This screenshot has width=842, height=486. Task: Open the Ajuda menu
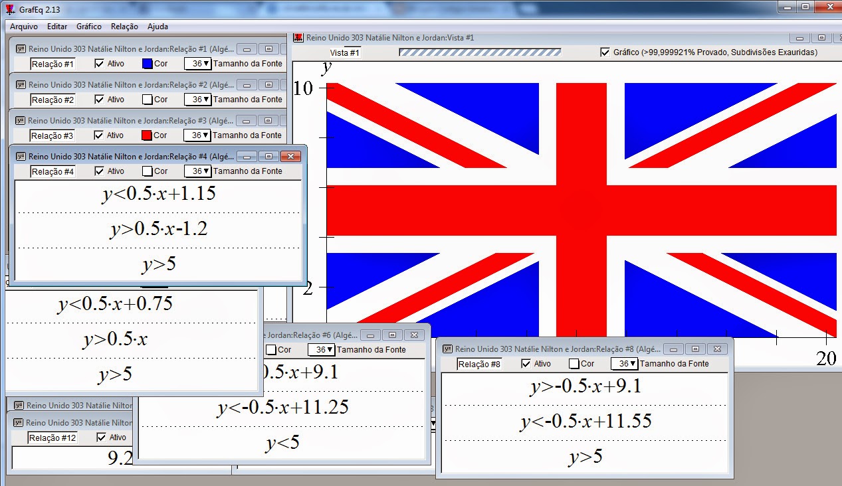coord(158,27)
